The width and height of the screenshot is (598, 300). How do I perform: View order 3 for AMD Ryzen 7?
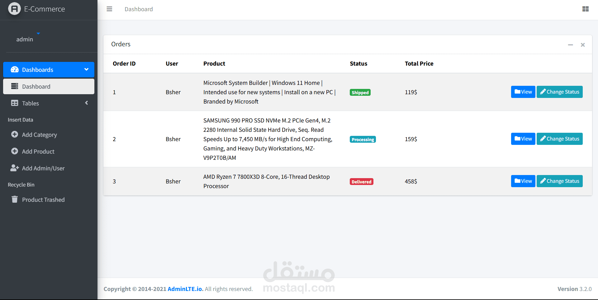click(x=523, y=181)
